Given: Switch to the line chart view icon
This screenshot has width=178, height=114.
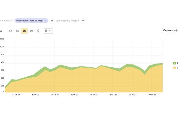Looking at the screenshot, I should tap(17, 31).
